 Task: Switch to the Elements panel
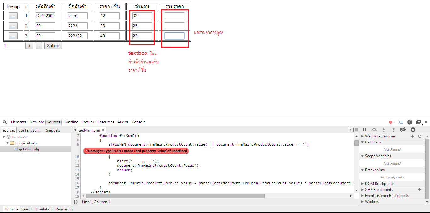[19, 122]
